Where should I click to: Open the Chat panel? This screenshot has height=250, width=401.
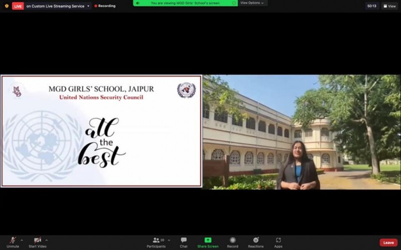click(x=183, y=242)
